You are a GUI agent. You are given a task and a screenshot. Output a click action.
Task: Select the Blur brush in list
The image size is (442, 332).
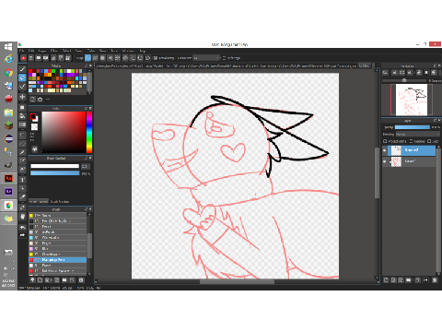pyautogui.click(x=58, y=248)
